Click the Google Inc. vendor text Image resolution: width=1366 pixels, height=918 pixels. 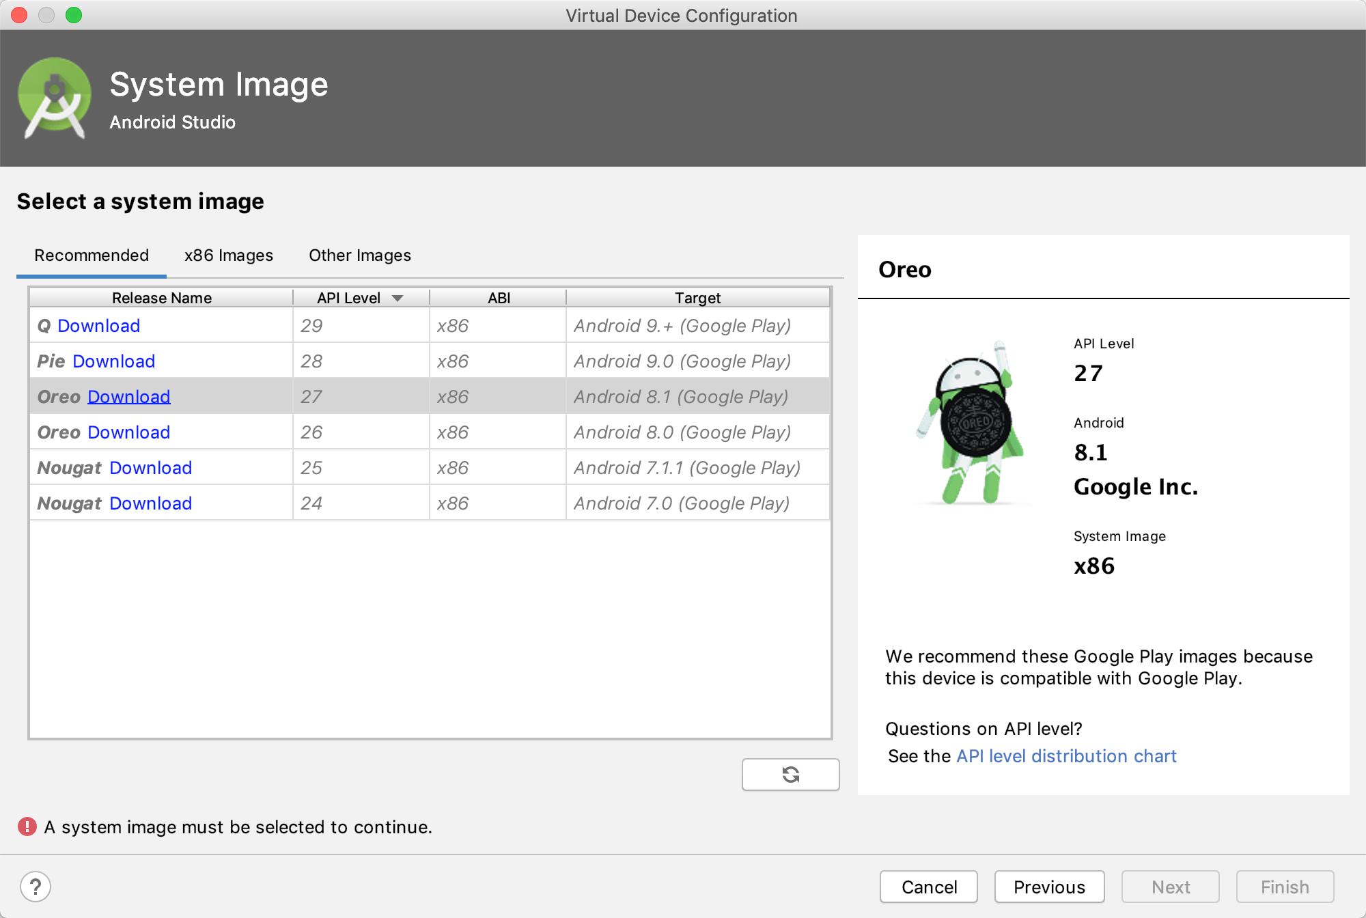(x=1136, y=486)
